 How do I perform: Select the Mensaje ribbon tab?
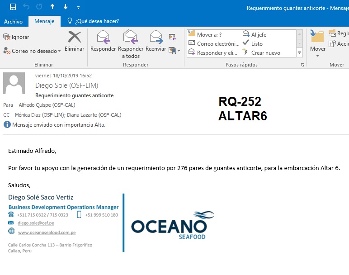pos(44,21)
